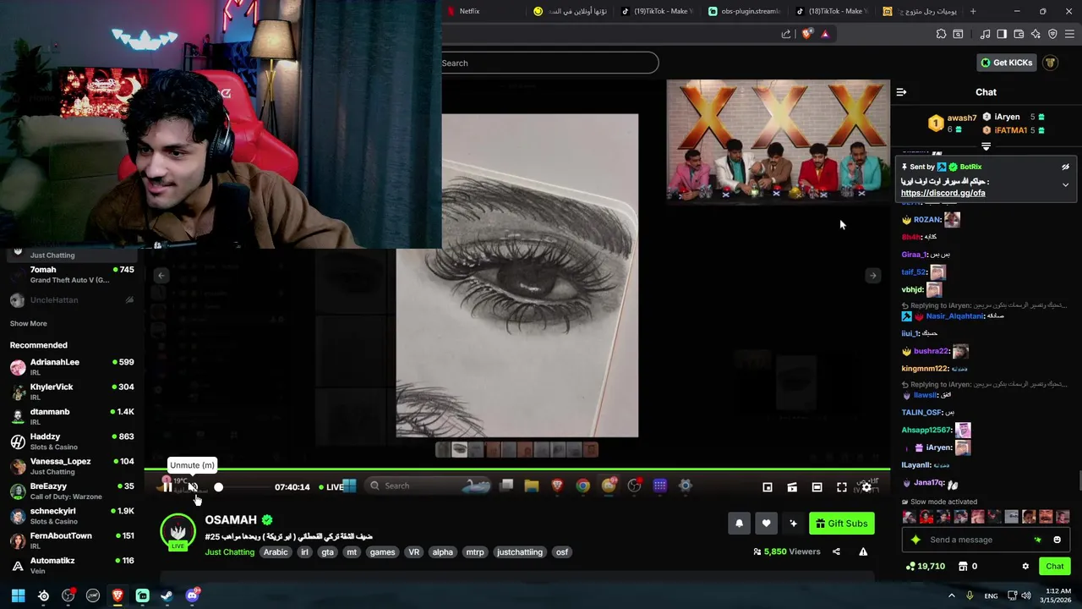
Task: Click previous arrow on image viewer
Action: pyautogui.click(x=161, y=276)
